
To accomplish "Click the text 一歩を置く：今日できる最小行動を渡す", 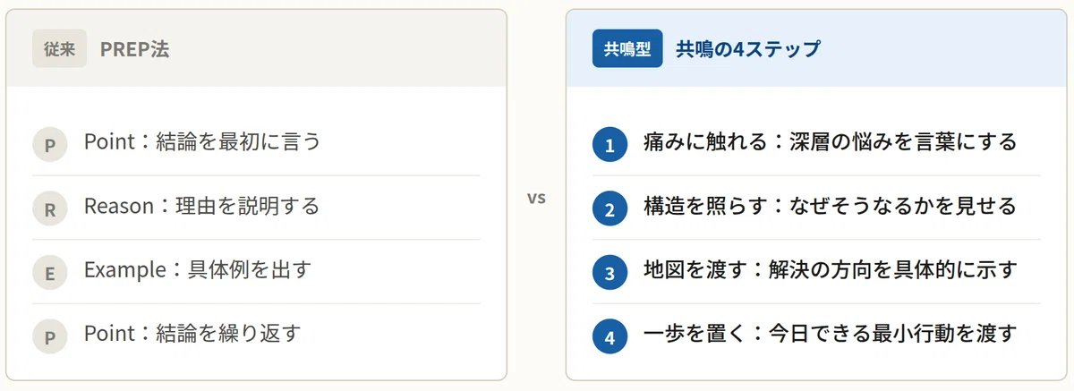I will [831, 335].
